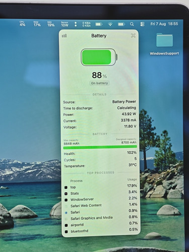The height and width of the screenshot is (252, 189).
Task: Click the Safari compass icon in process list
Action: point(66,213)
